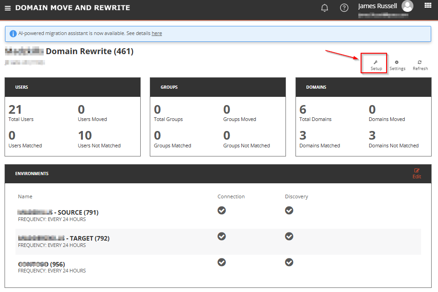This screenshot has width=438, height=292.
Task: Click the SOURCE (791) connection checkmark
Action: click(222, 210)
